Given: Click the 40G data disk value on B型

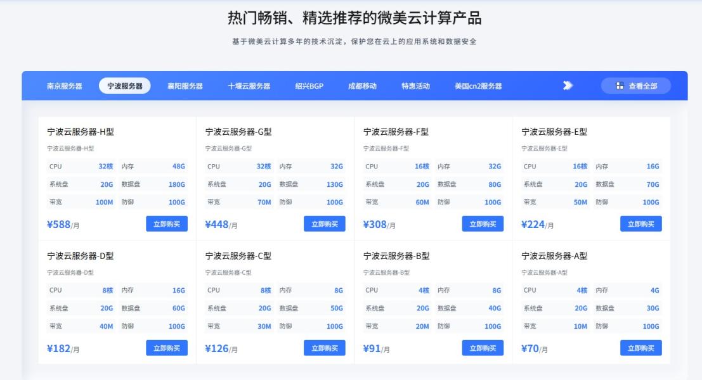Looking at the screenshot, I should (x=495, y=308).
